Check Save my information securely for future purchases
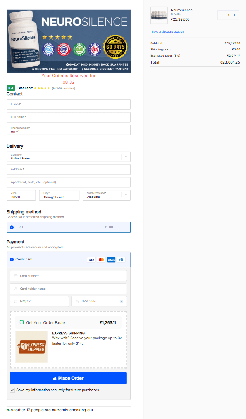The height and width of the screenshot is (419, 246). point(12,390)
